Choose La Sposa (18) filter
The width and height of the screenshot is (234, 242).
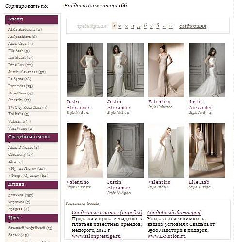pos(19,79)
